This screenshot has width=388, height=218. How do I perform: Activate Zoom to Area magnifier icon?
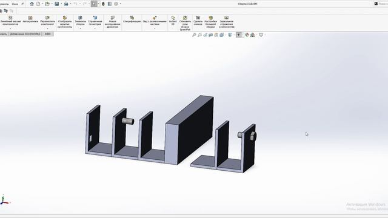click(199, 35)
